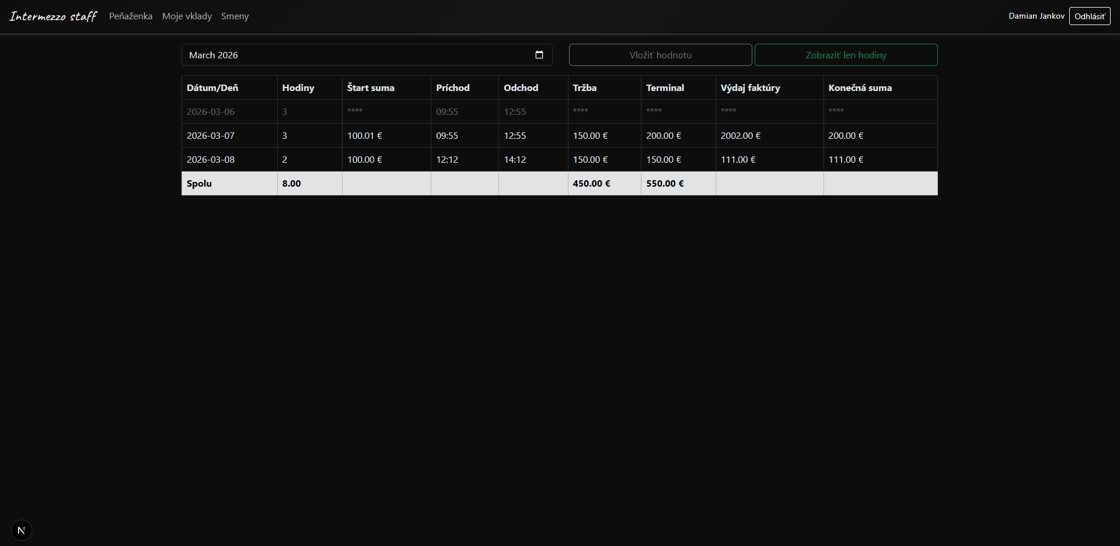Select the row dated 2026-03-07
Screen dimensions: 1120x546
tap(210, 135)
